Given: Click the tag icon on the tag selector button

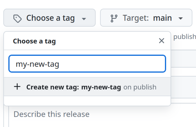Looking at the screenshot, I should tap(18, 18).
